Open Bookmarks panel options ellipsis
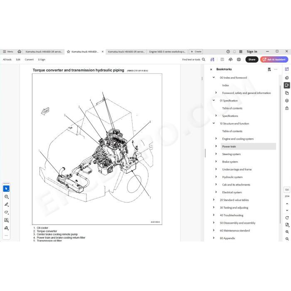The width and height of the screenshot is (291, 291). [276, 69]
